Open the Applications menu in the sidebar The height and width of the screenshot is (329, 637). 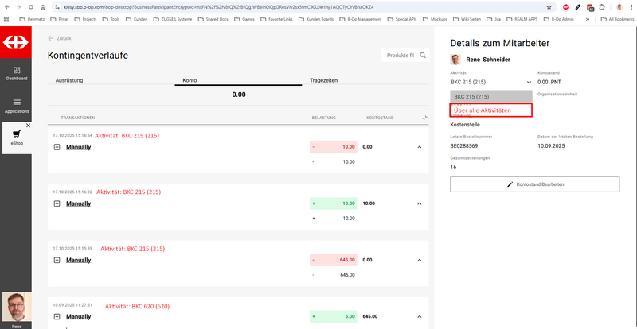click(x=17, y=105)
